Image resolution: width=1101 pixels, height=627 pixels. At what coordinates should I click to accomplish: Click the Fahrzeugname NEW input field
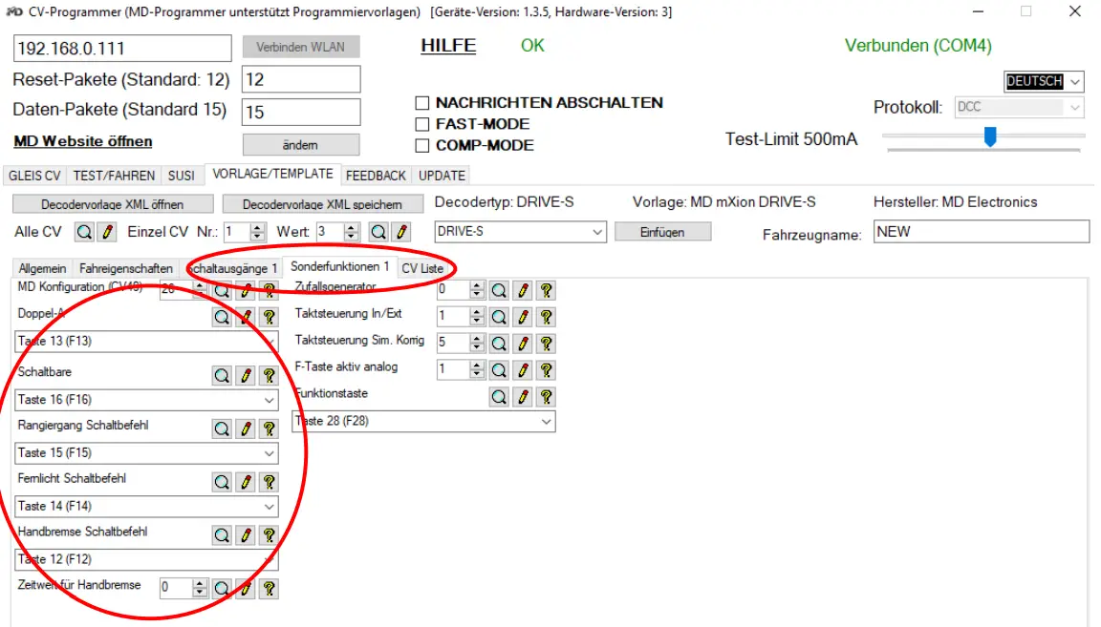[980, 231]
